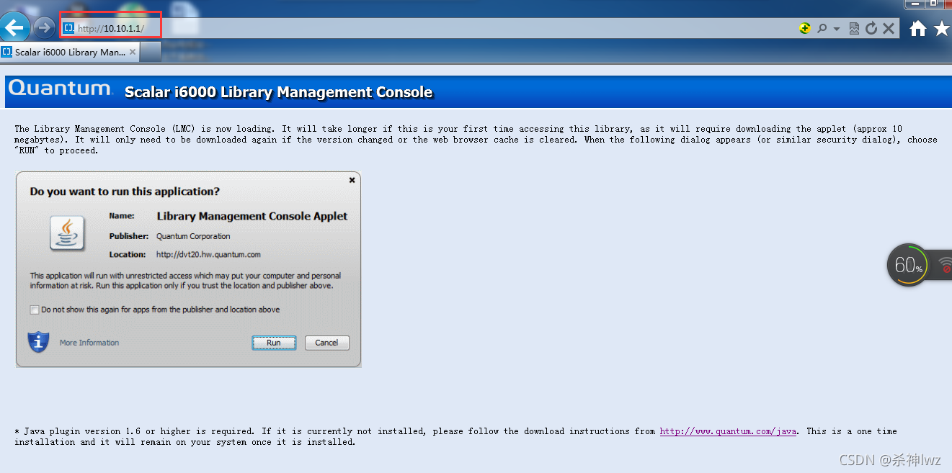Screen dimensions: 952x473
Task: Click the Scalar i6000 Library Management Console title
Action: click(278, 92)
